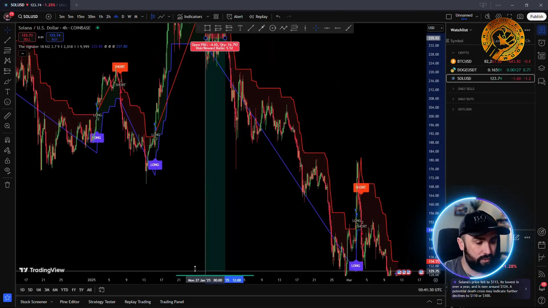Open the Strategy Tester tab
This screenshot has width=548, height=308.
102,302
